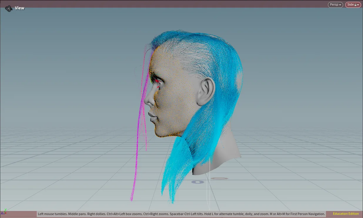This screenshot has height=218, width=363.
Task: Open the Side camera dropdown menu
Action: click(x=353, y=5)
